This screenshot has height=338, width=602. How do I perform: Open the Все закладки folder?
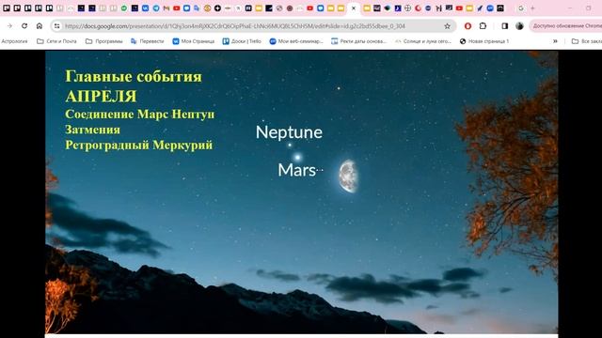click(x=587, y=41)
